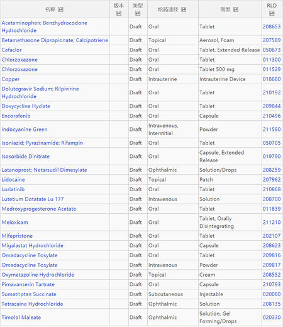Click sort icon beside 名称 column header

[x=61, y=9]
